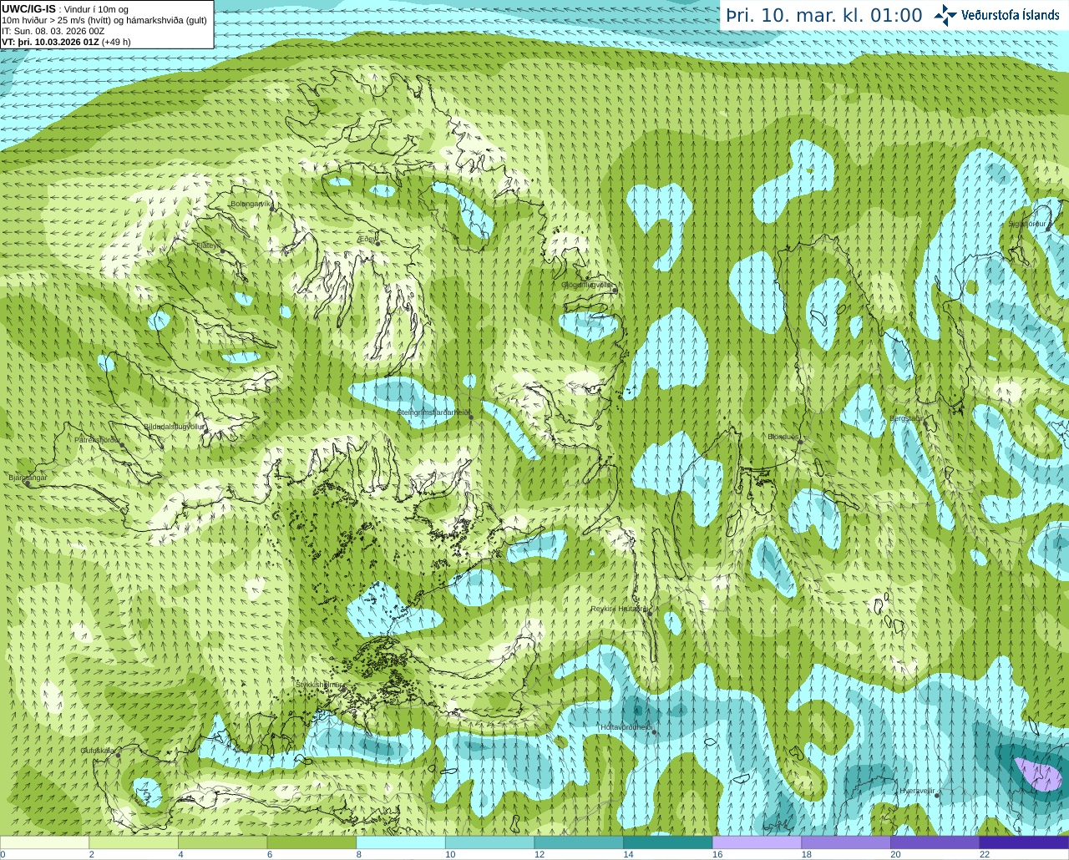The image size is (1069, 860).
Task: Click the Bolungarvík station label
Action: click(x=251, y=204)
